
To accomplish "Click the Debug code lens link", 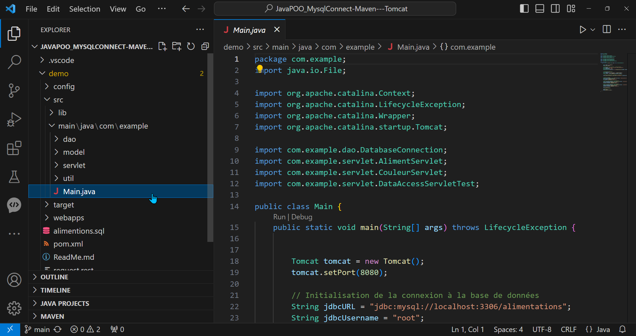I will click(x=302, y=217).
